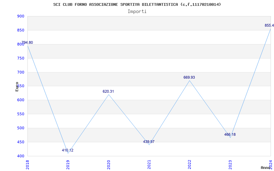Image resolution: width=274 pixels, height=171 pixels.
Task: Click the 669.93 data label
Action: coord(189,77)
